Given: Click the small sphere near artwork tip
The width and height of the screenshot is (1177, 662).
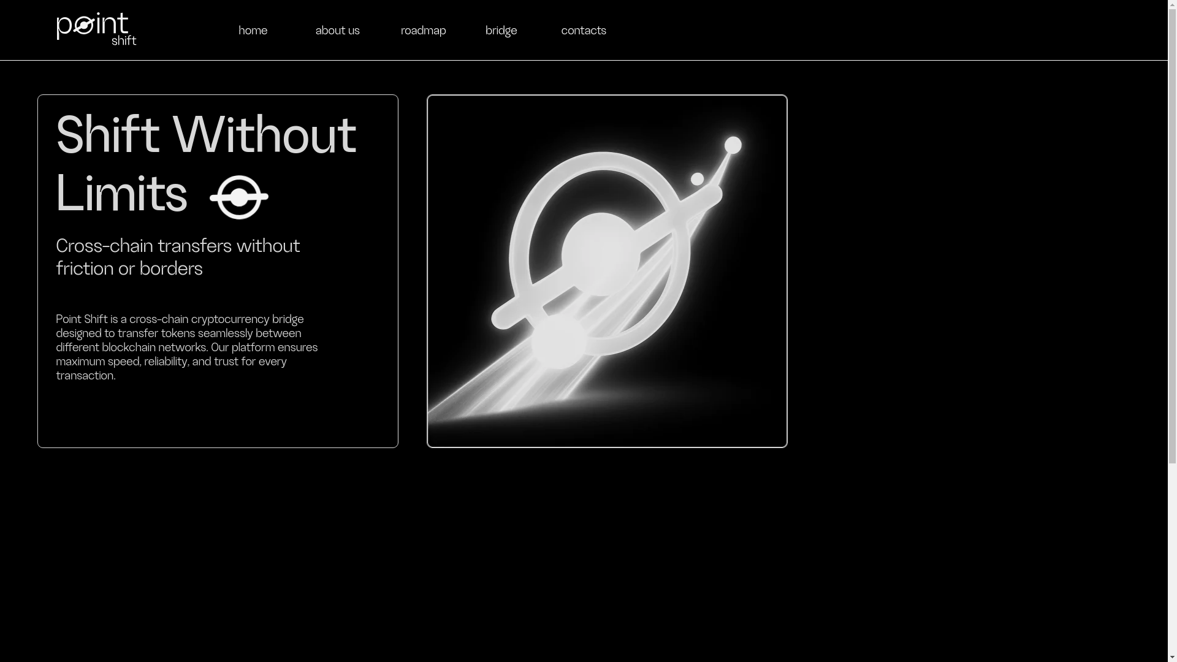Looking at the screenshot, I should [x=697, y=179].
